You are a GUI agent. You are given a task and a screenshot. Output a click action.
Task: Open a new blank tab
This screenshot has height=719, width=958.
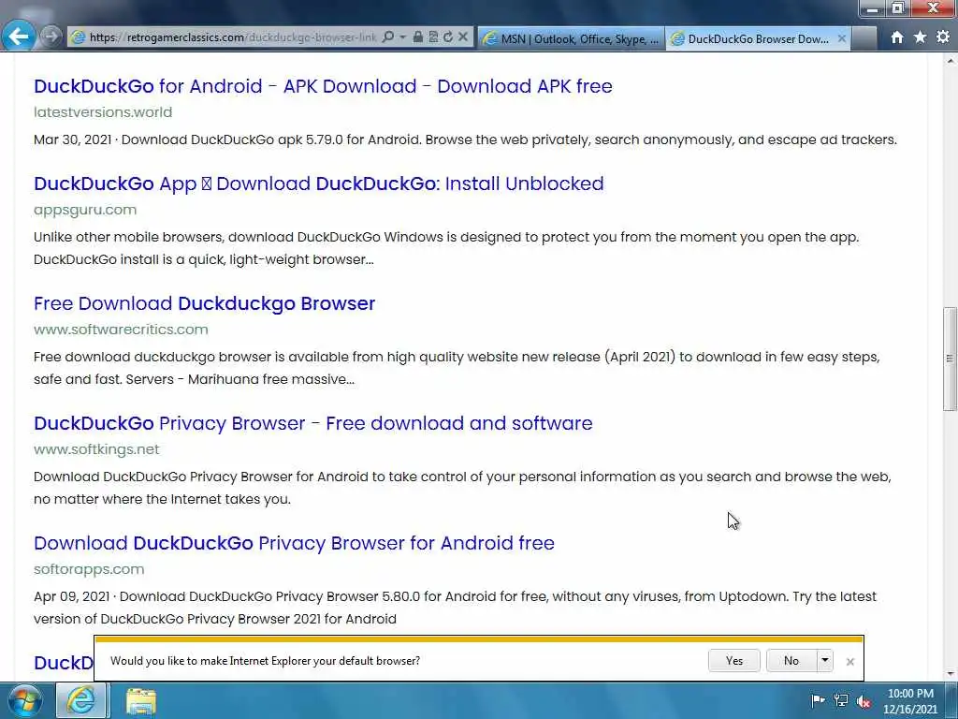864,38
